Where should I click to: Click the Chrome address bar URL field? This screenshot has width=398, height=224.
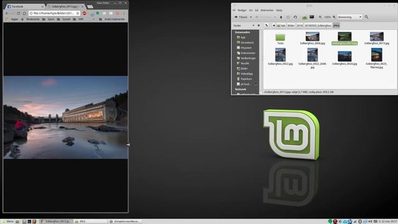pyautogui.click(x=54, y=13)
